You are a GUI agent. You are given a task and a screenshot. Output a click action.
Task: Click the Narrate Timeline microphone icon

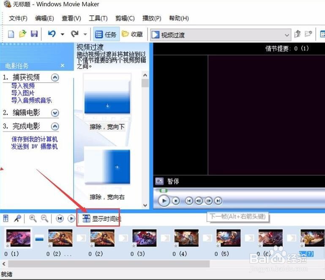click(x=17, y=219)
